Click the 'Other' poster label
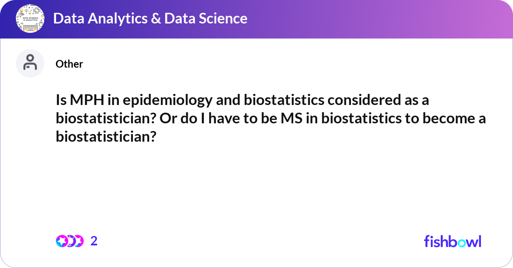 [69, 64]
